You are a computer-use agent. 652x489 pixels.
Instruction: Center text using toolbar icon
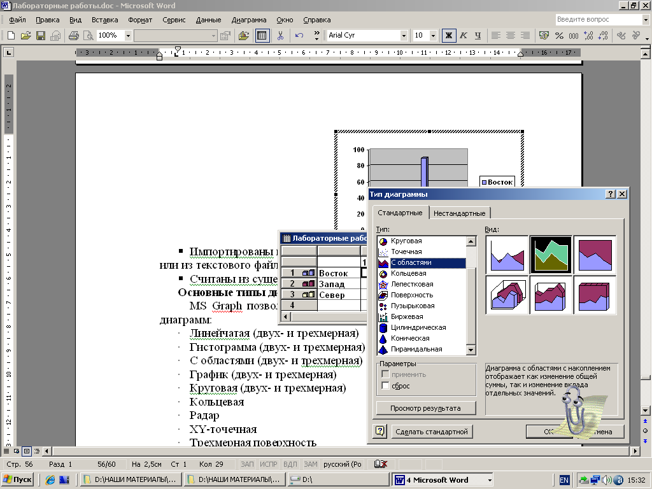510,36
